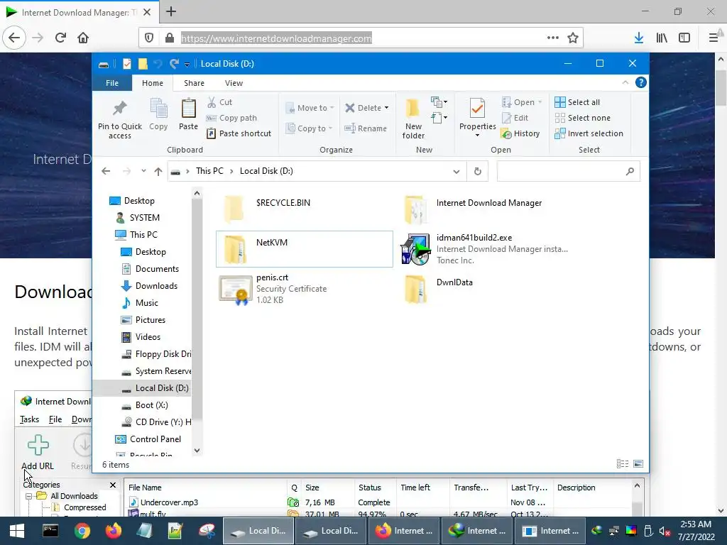Open Firefox Library icon

pos(662,38)
